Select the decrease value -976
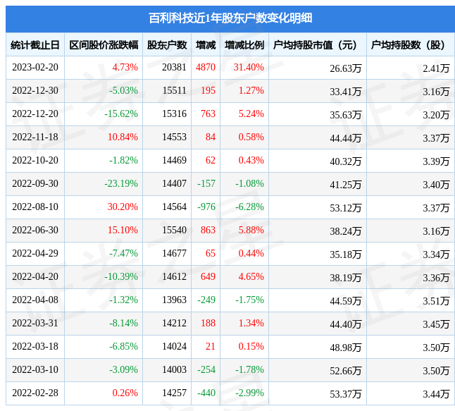Image resolution: width=455 pixels, height=411 pixels. click(206, 207)
